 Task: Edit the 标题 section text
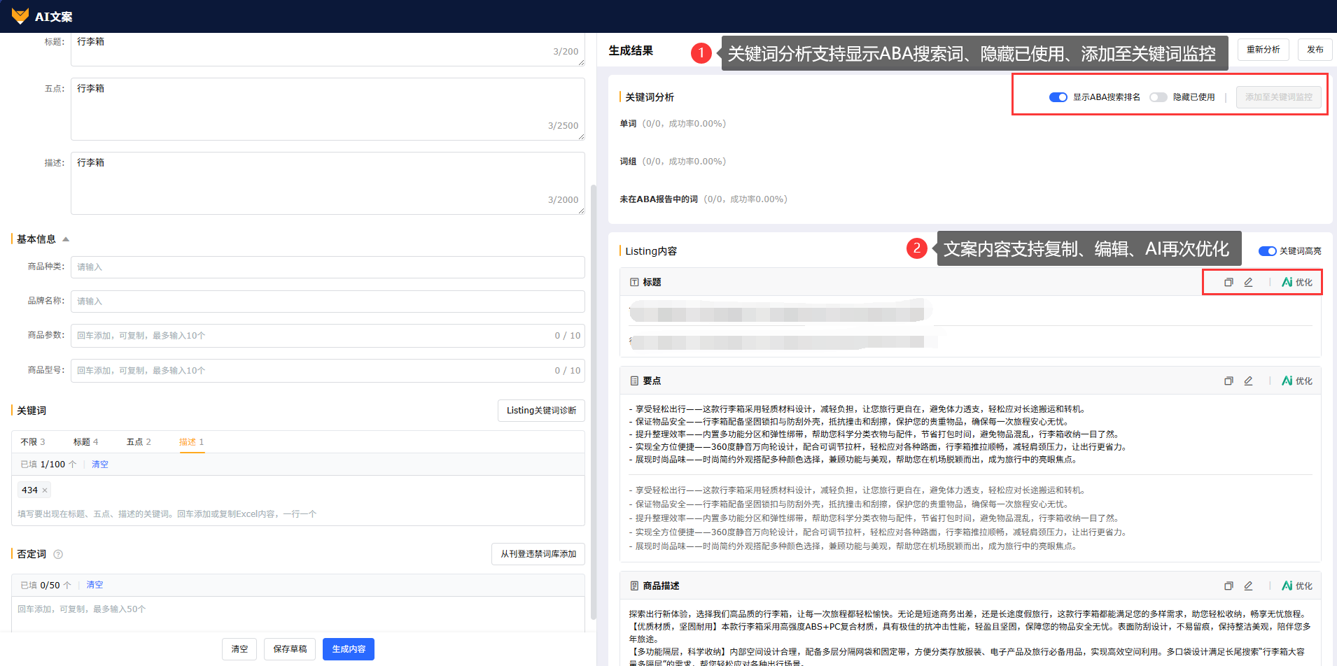[1248, 283]
